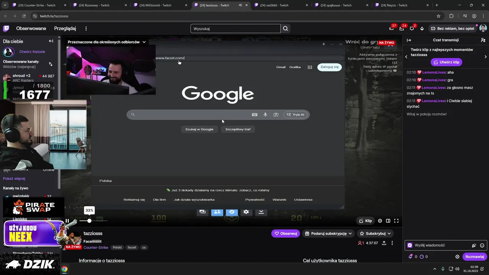Pause the stream playback
This screenshot has height=275, width=489.
67,221
